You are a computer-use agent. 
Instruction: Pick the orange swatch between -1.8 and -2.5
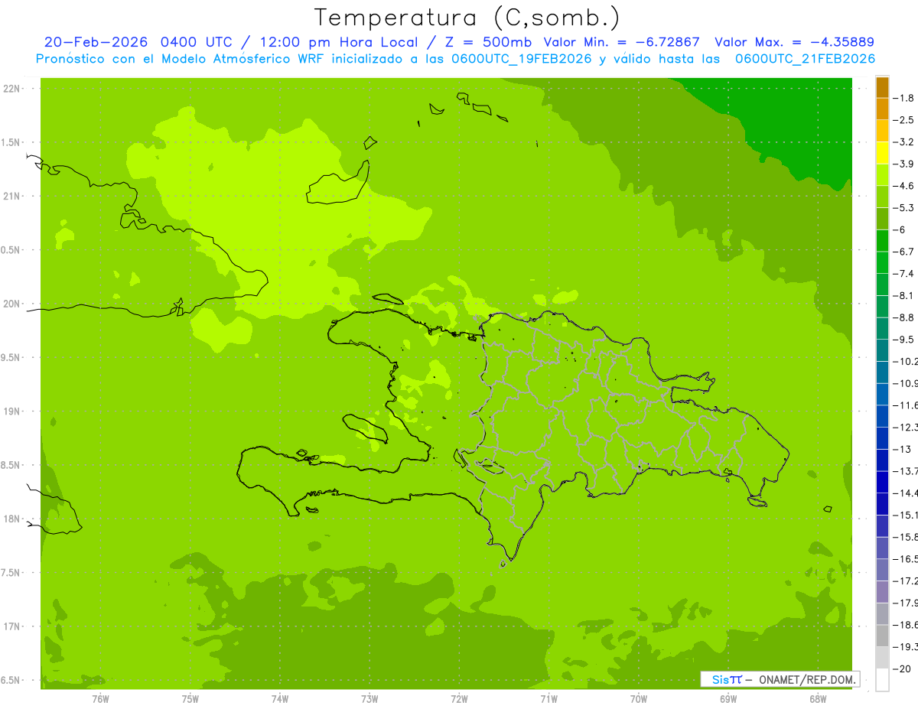click(882, 109)
